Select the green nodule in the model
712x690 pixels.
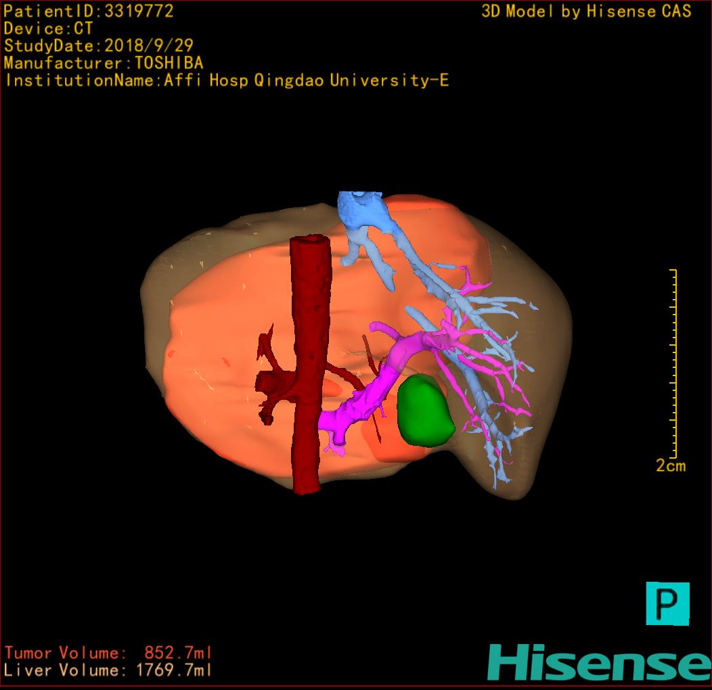423,411
